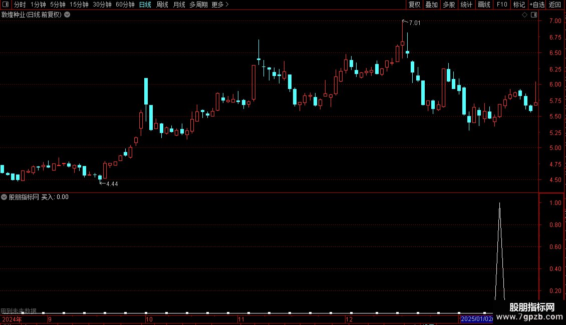Click the 敦煌种业(日线,前复权) chart title
This screenshot has width=566, height=325.
pyautogui.click(x=32, y=15)
